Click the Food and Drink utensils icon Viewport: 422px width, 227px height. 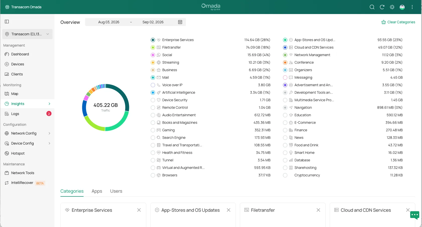pos(291,145)
